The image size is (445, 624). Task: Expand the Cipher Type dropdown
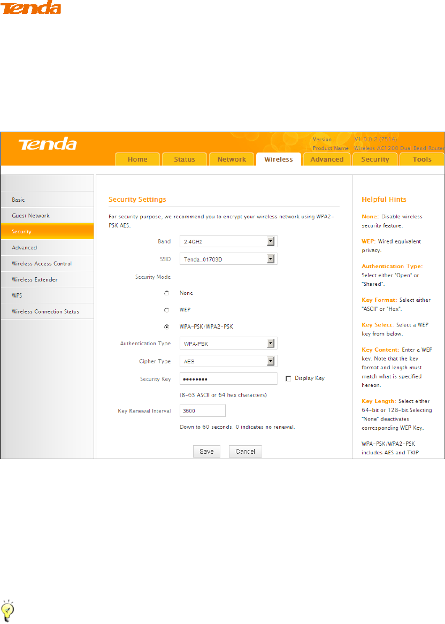point(228,361)
